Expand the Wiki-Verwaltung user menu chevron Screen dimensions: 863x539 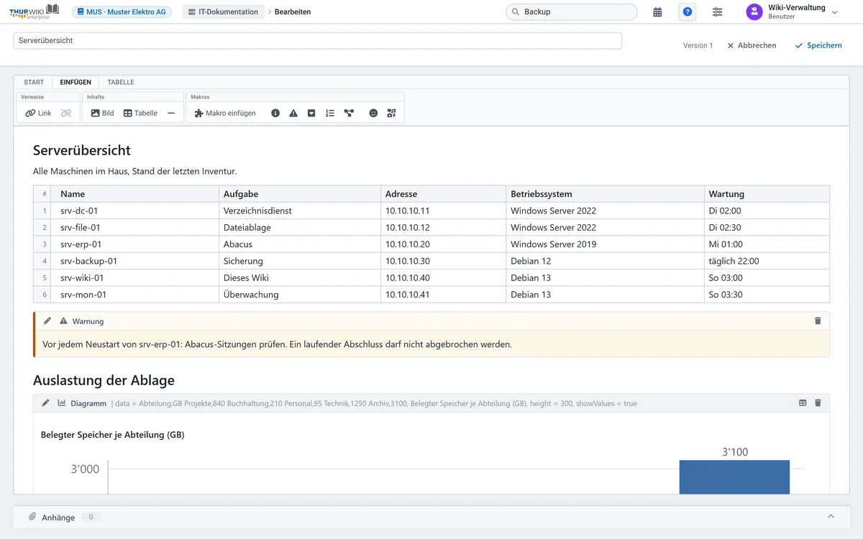834,12
